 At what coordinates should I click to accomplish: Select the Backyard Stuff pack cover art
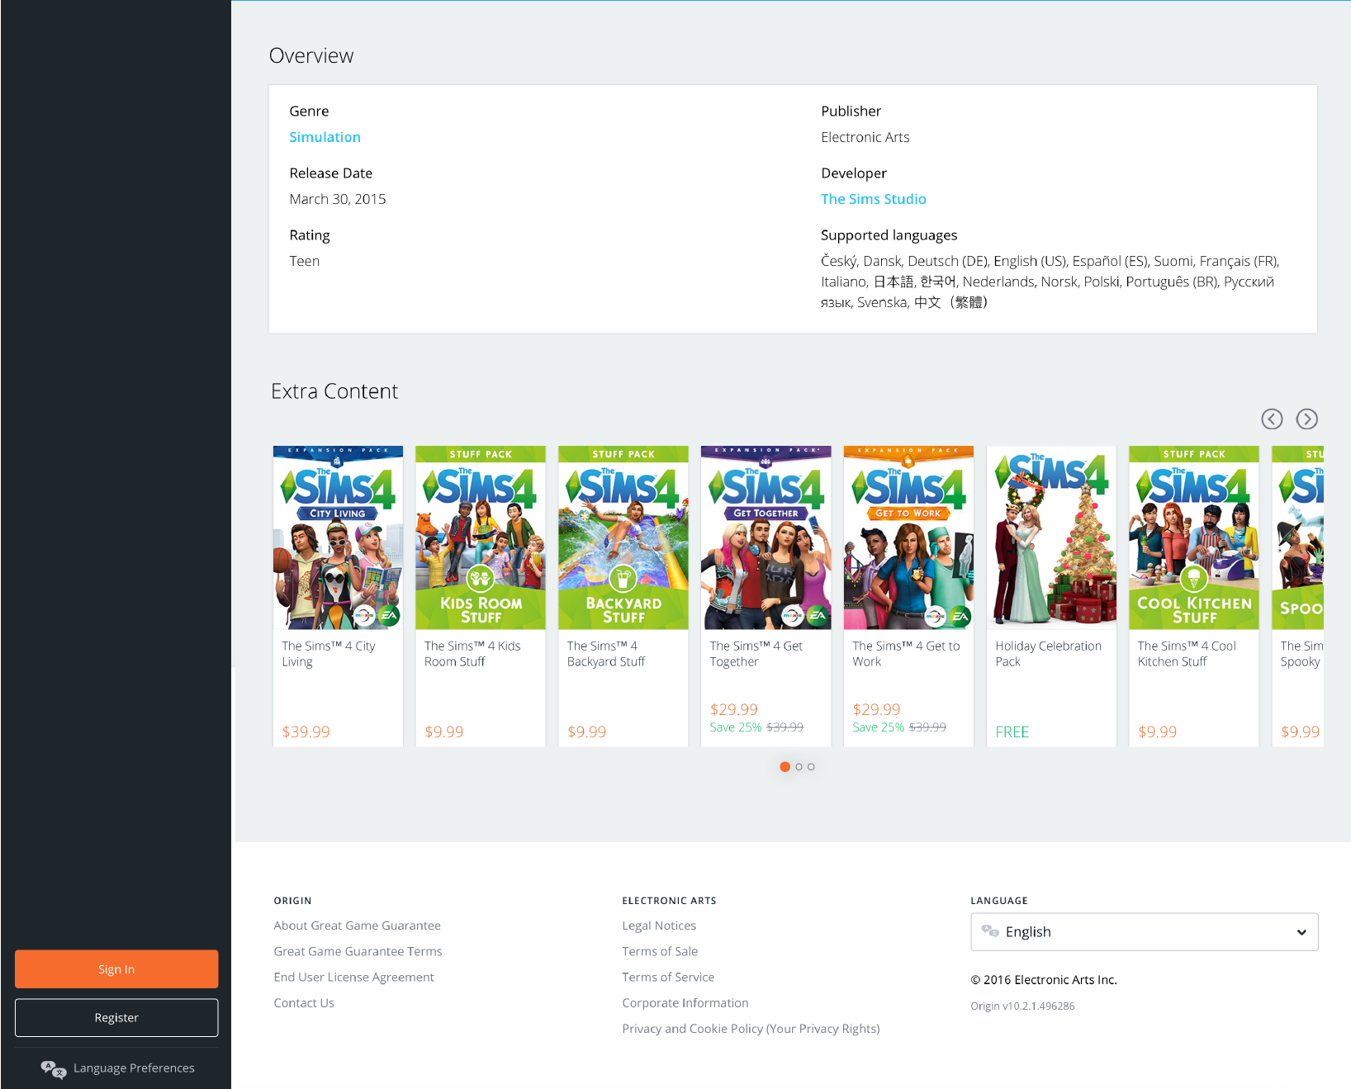click(623, 537)
